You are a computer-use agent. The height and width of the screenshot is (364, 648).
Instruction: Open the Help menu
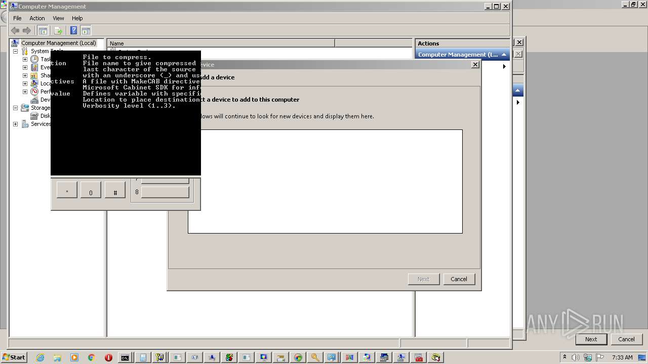point(77,18)
